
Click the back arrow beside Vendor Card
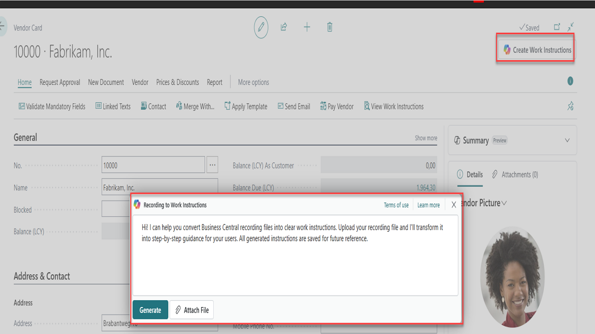point(2,26)
